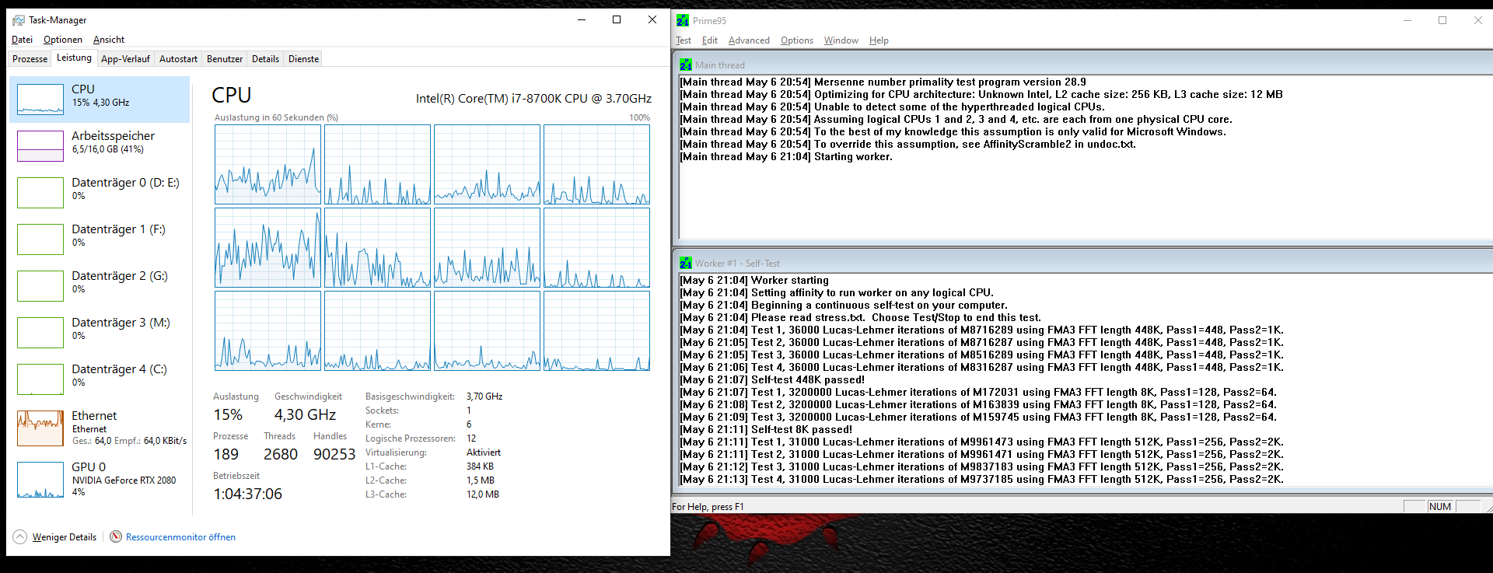Screen dimensions: 1493x573
Task: Open the Test menu in Prime95
Action: click(683, 40)
